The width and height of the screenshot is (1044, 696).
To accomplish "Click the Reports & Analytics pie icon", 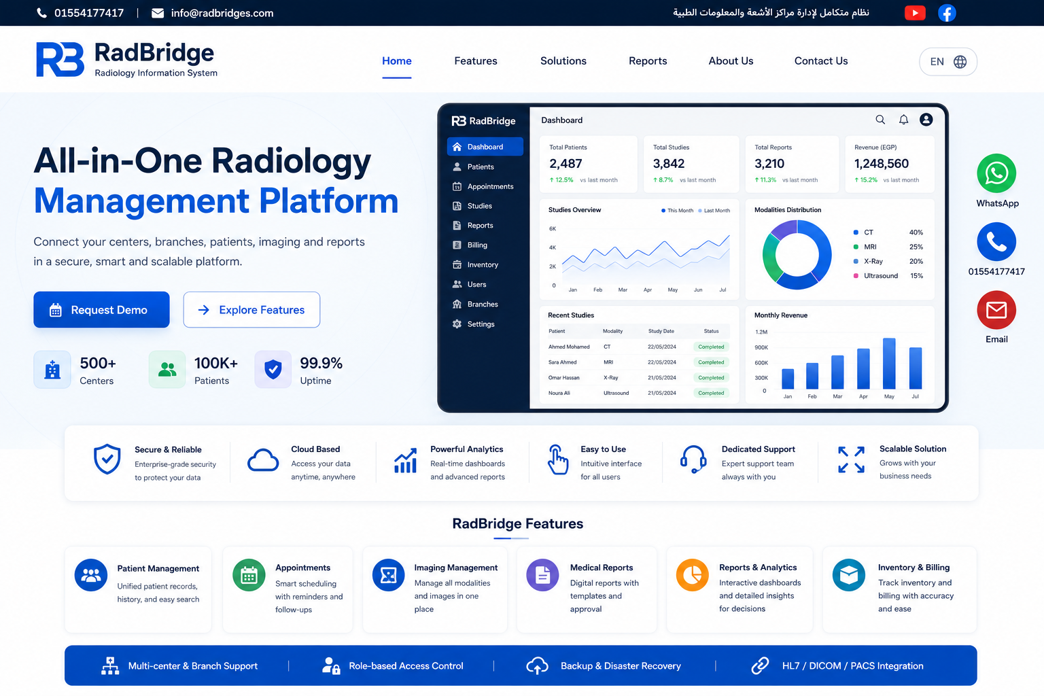I will 692,575.
